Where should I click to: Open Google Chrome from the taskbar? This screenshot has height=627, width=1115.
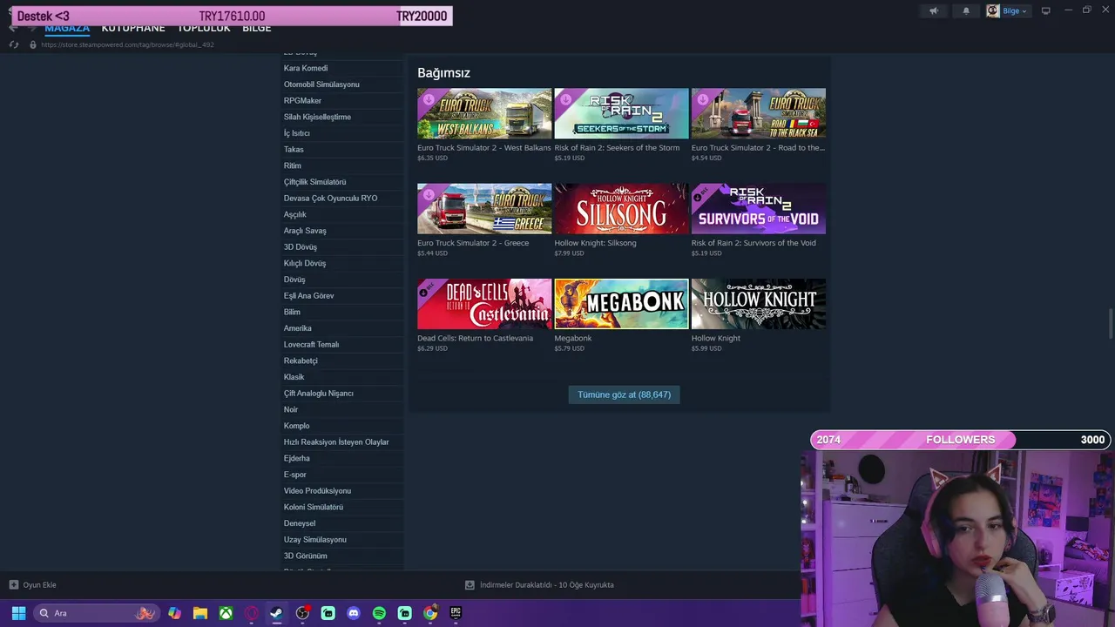430,613
